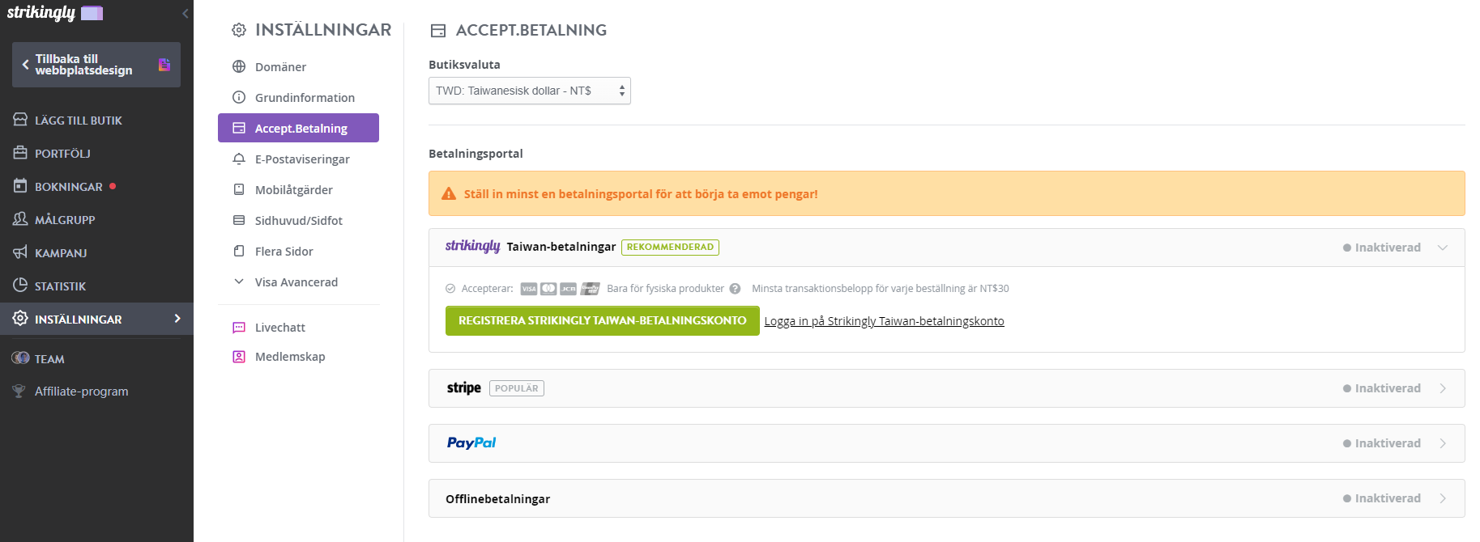
Task: Click the Kampanj megaphone icon
Action: (x=20, y=252)
